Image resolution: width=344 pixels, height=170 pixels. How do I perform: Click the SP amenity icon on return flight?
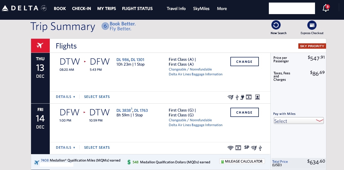pyautogui.click(x=247, y=147)
